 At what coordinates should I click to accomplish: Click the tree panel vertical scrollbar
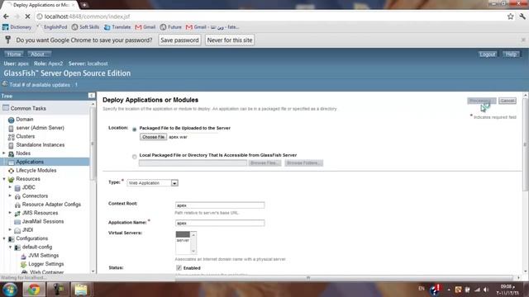coord(93,143)
